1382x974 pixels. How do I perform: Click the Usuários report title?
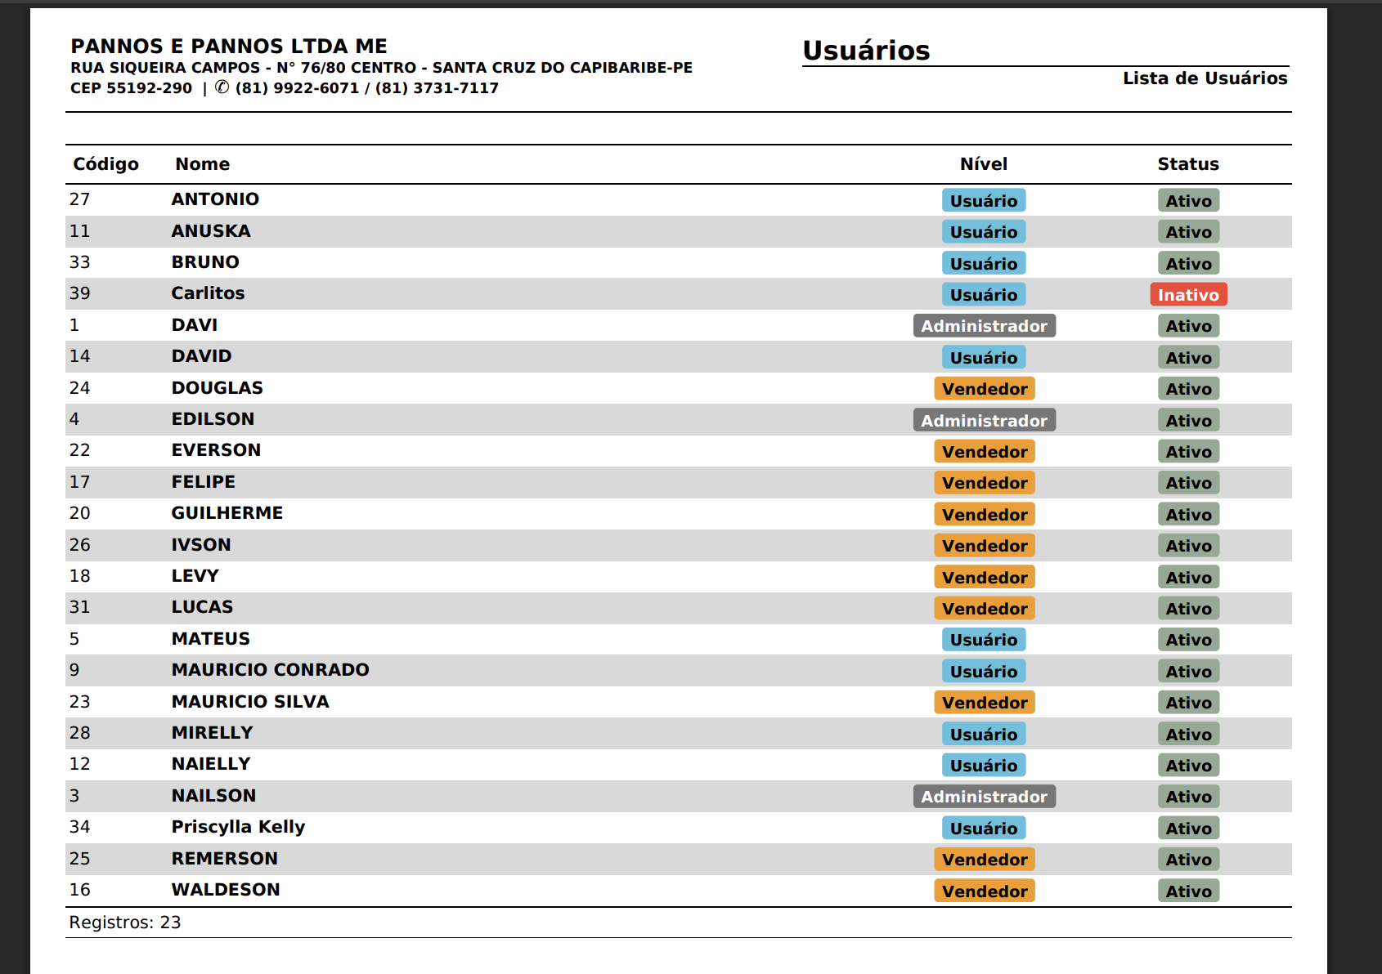click(x=865, y=51)
